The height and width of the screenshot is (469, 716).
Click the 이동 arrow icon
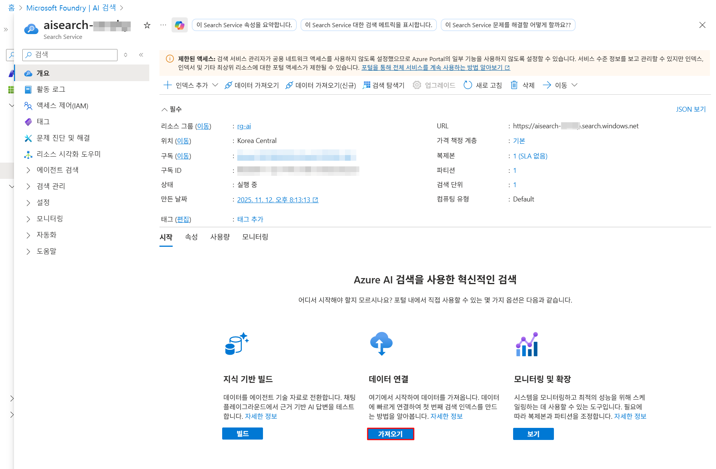click(547, 85)
